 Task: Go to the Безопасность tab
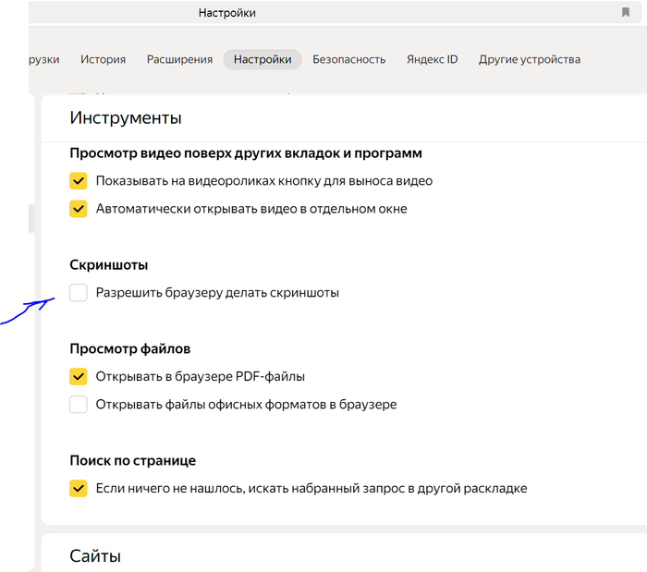tap(348, 59)
